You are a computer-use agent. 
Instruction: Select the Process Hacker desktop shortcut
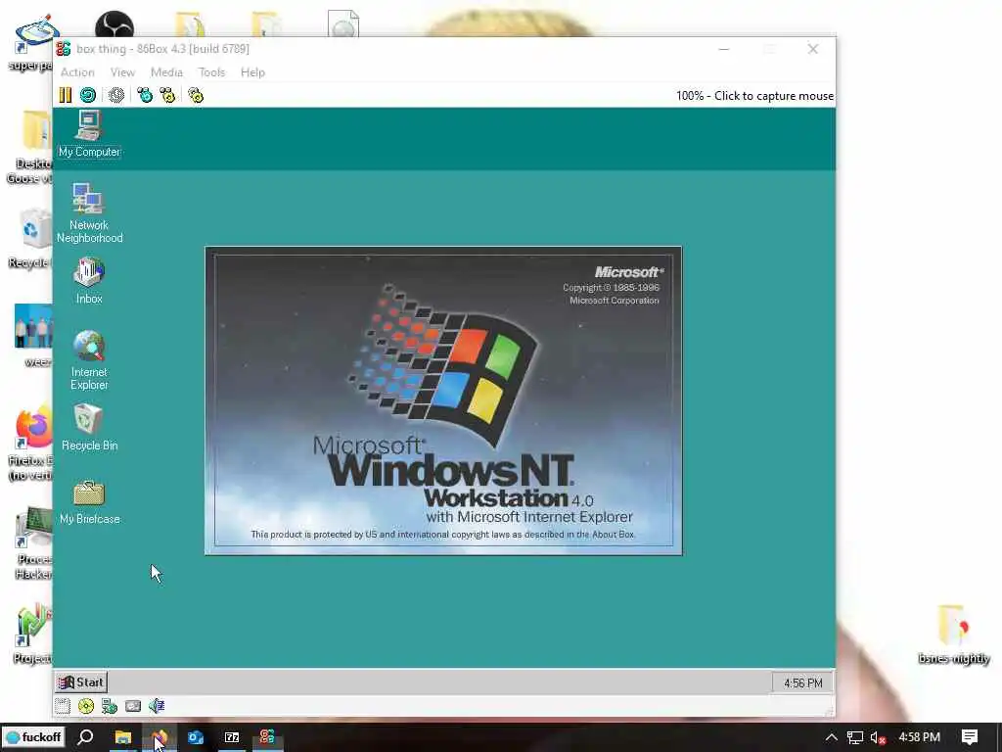[33, 543]
